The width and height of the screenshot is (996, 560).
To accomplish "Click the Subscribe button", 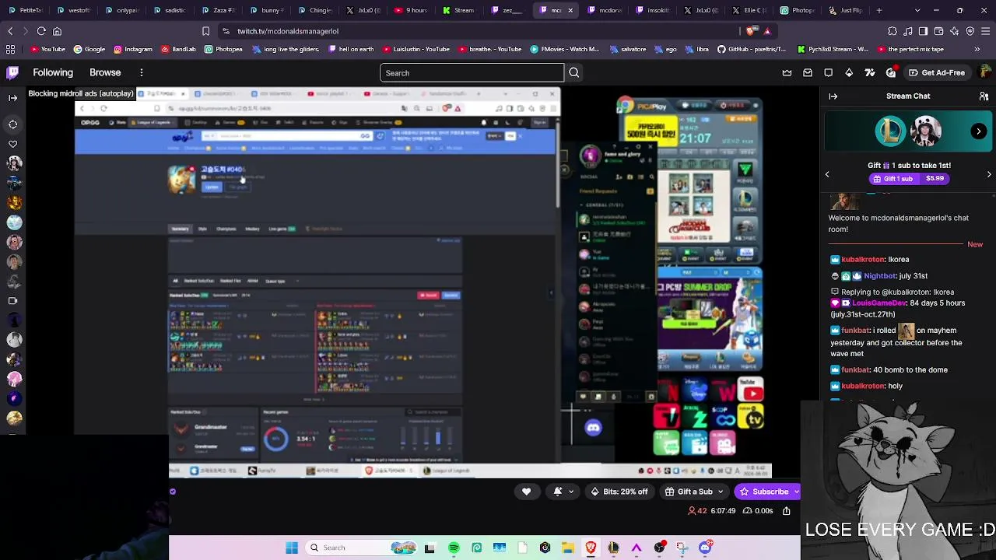I will [767, 492].
